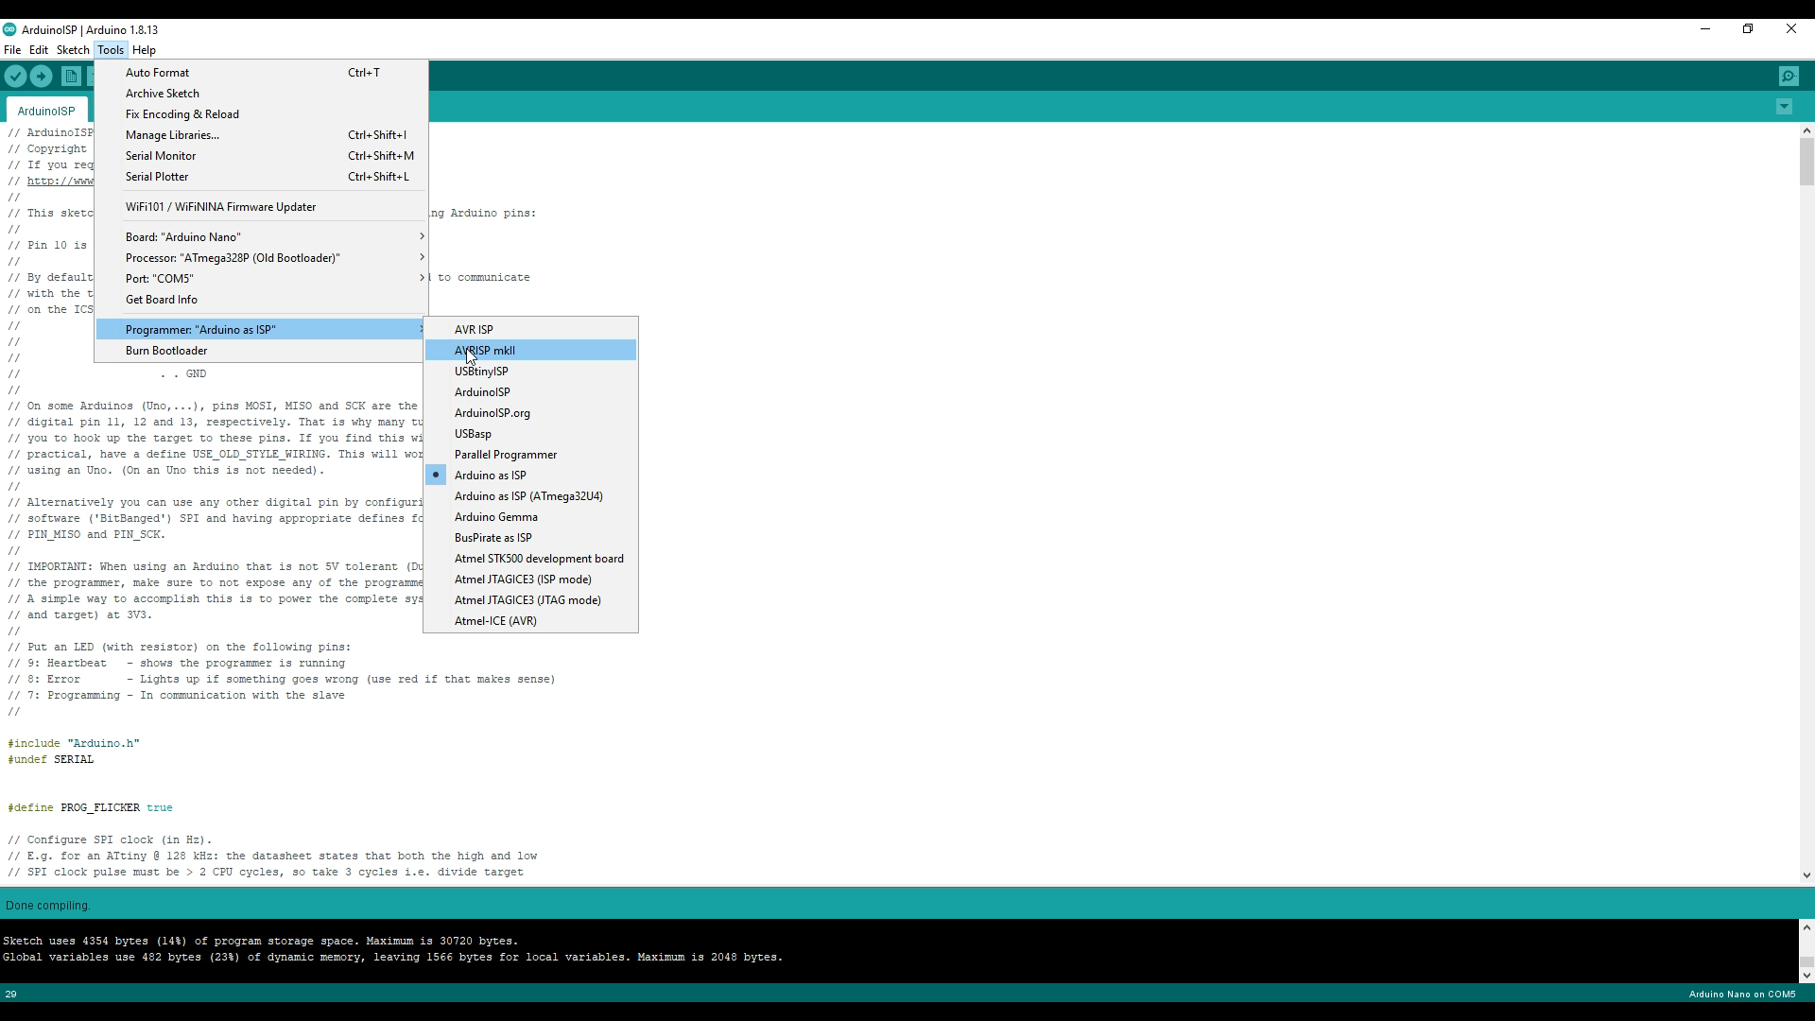
Task: Select the USBasp programmer option
Action: click(473, 434)
